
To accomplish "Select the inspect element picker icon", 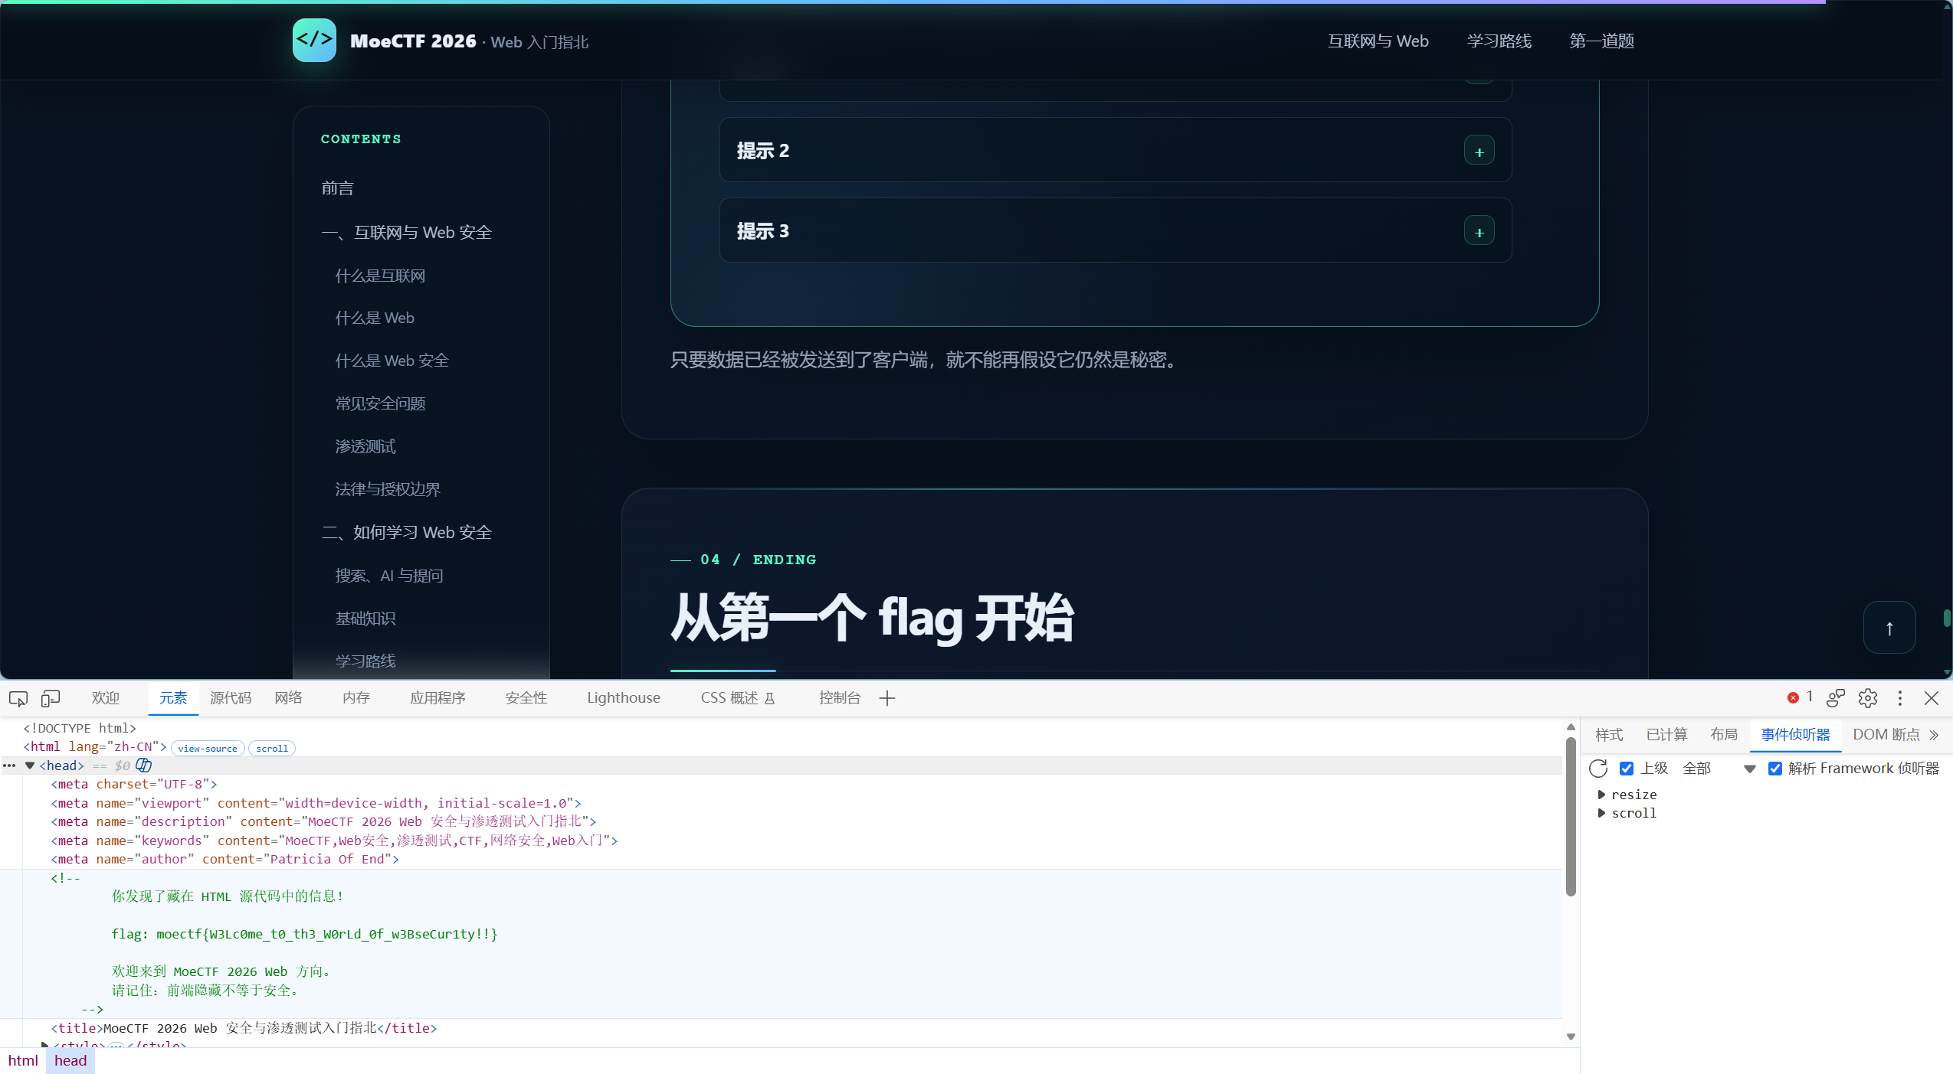I will [18, 698].
